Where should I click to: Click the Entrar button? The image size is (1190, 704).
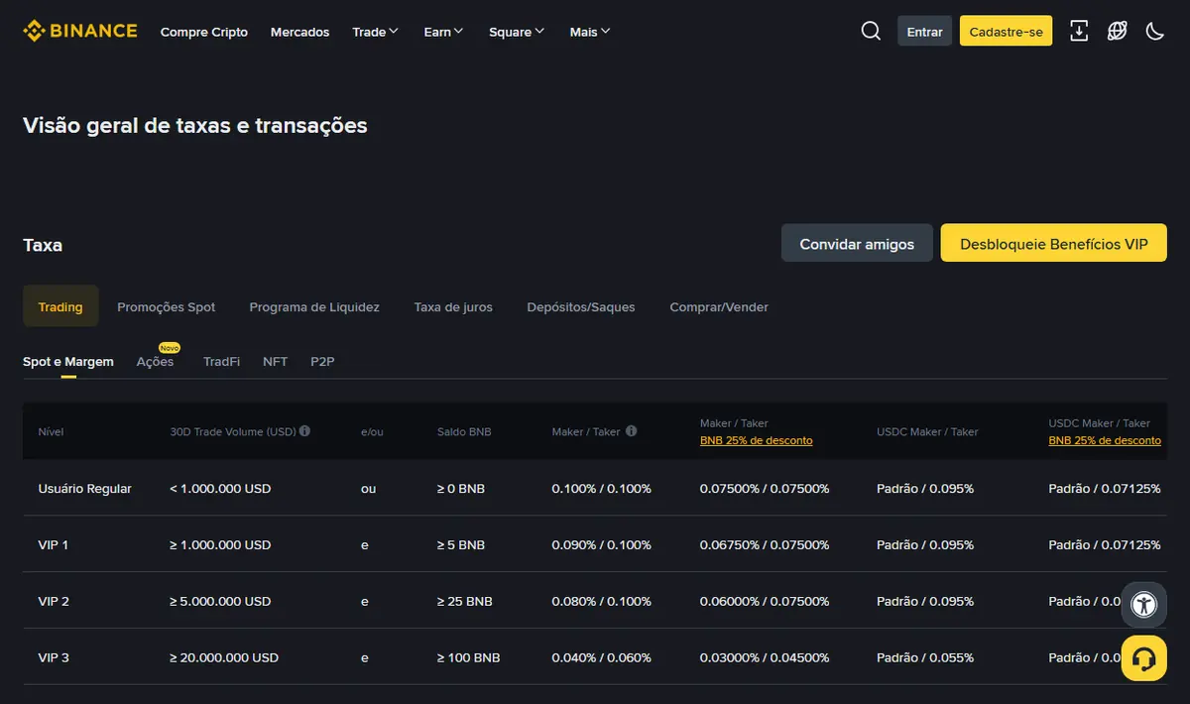tap(925, 31)
